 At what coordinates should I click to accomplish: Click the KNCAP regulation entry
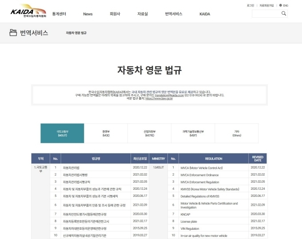point(185,214)
